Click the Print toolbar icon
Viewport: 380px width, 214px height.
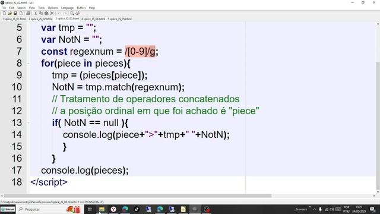pos(28,13)
